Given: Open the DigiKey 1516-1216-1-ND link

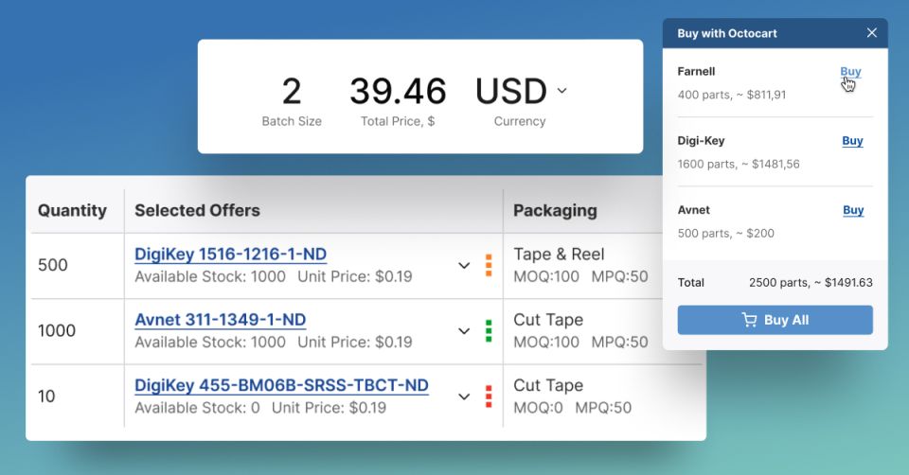Looking at the screenshot, I should pos(230,254).
